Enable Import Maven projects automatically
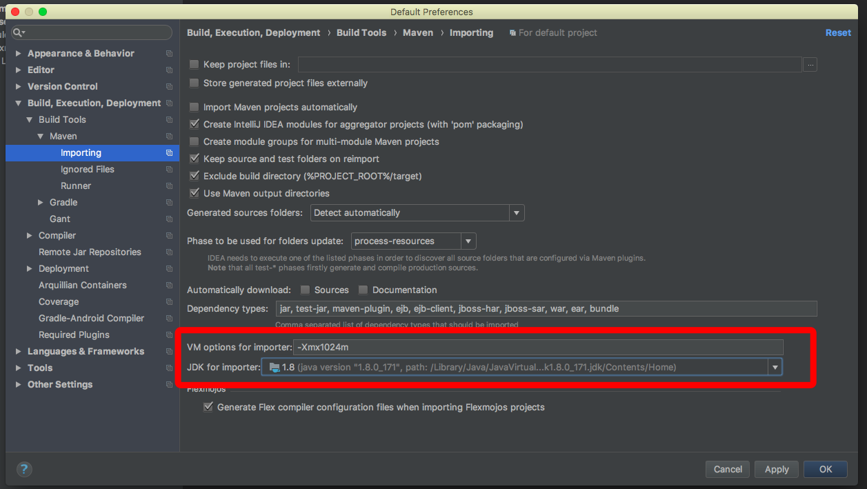Image resolution: width=867 pixels, height=489 pixels. point(195,108)
